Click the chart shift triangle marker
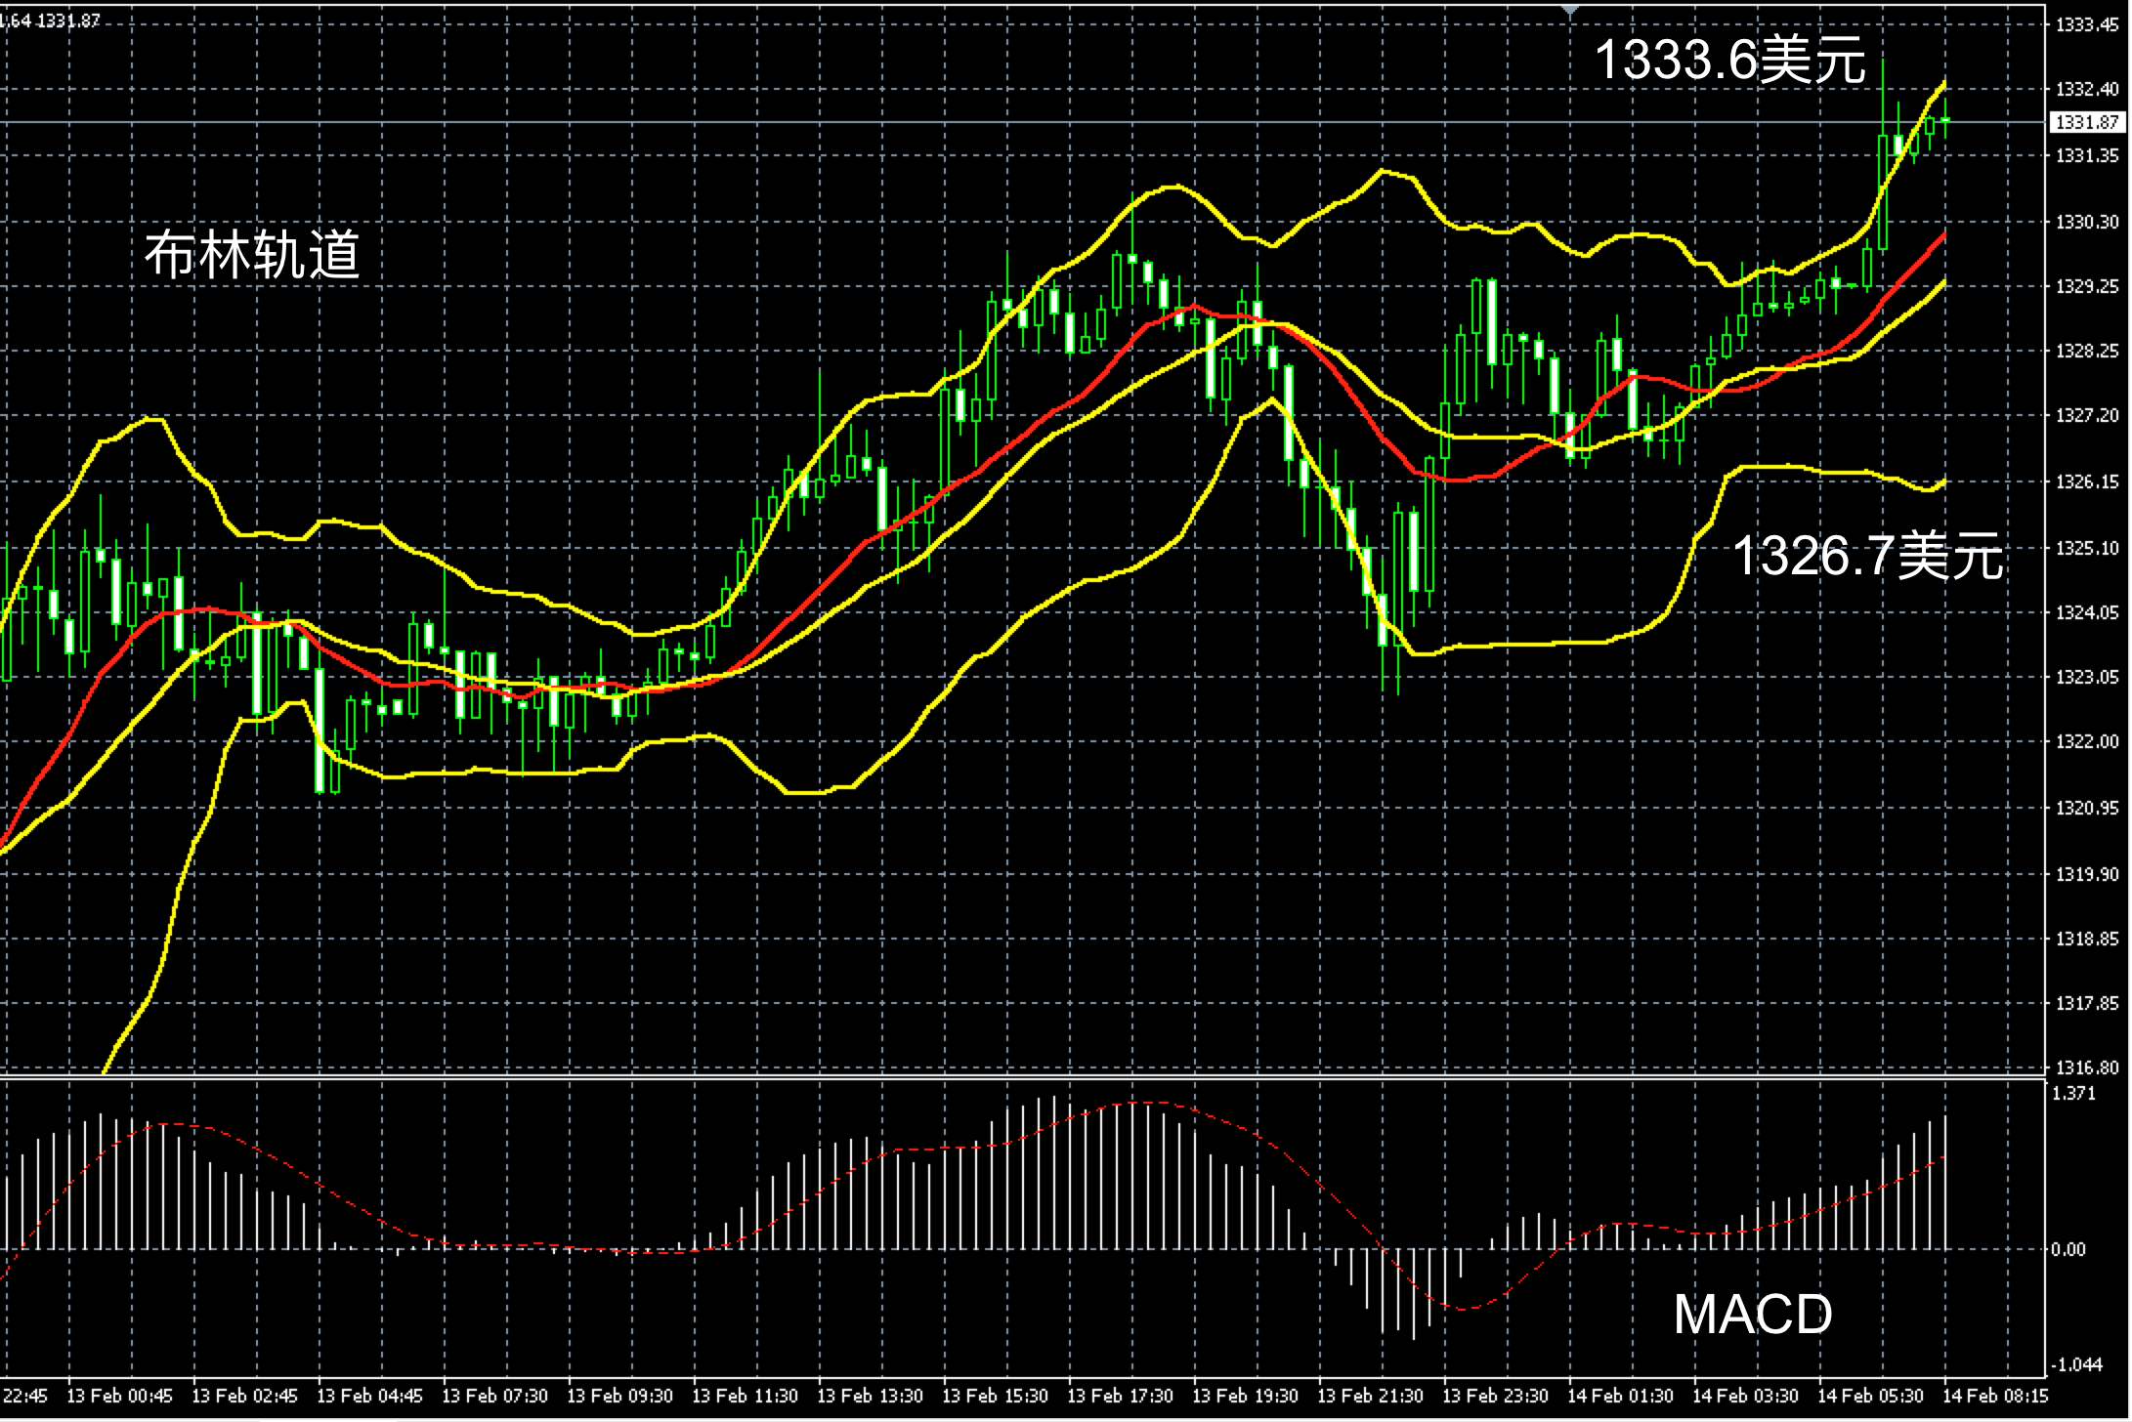 point(1570,10)
